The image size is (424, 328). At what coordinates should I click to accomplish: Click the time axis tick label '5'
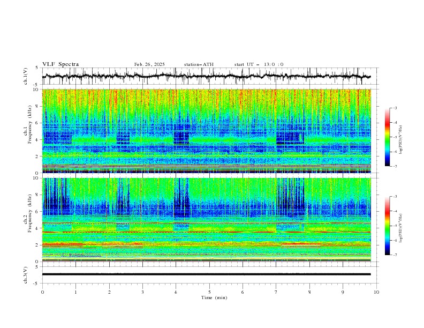[x=209, y=292]
